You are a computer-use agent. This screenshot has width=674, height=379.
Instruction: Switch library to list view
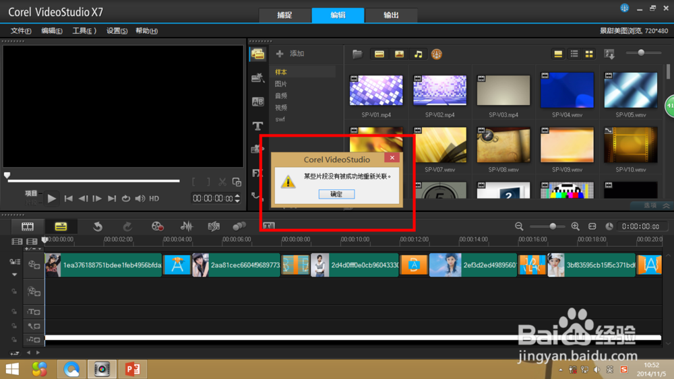pyautogui.click(x=574, y=54)
